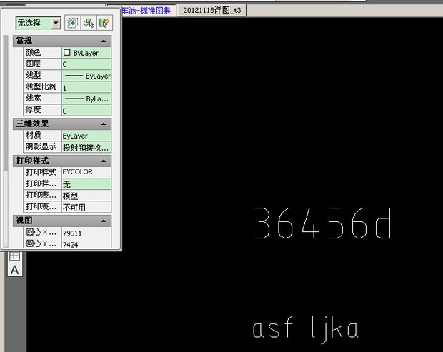Click the 图层 value field showing 0

pyautogui.click(x=86, y=64)
